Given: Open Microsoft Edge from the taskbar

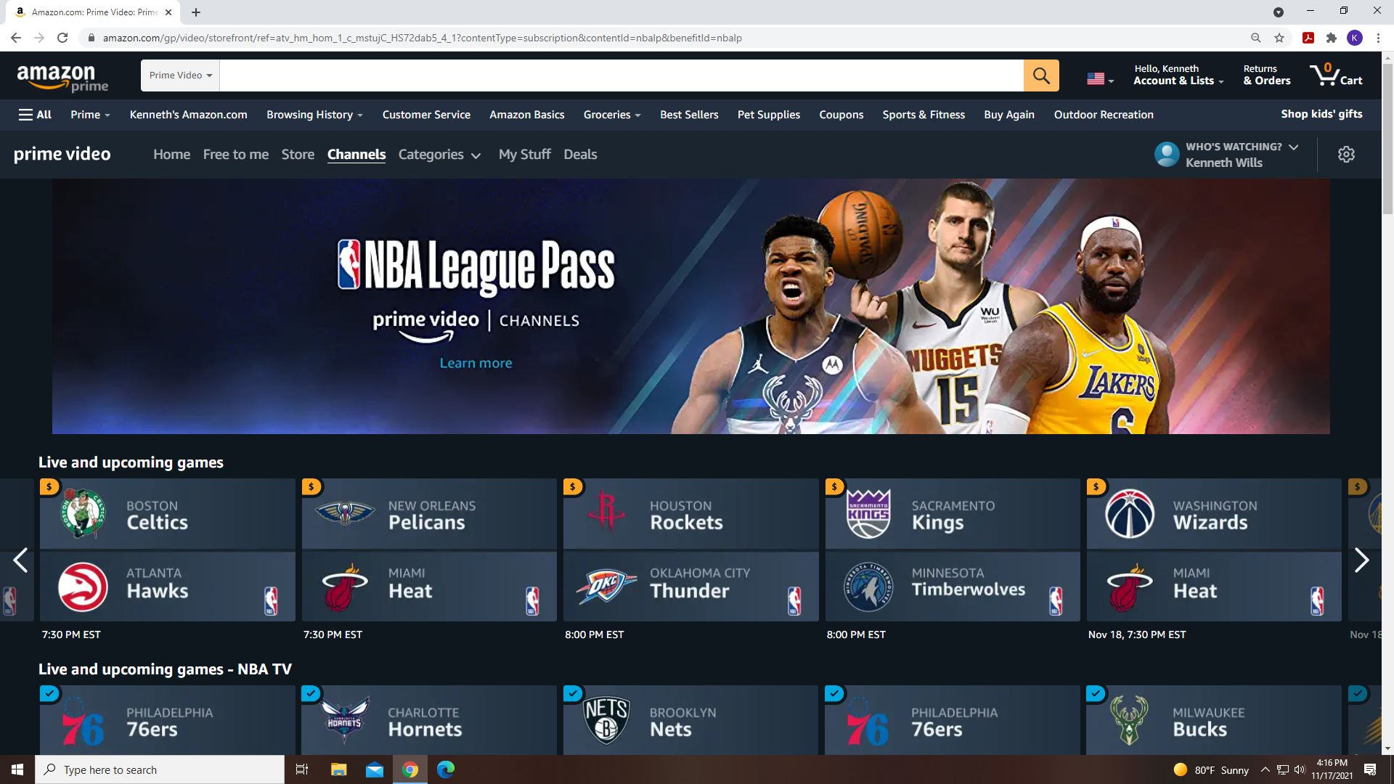Looking at the screenshot, I should pos(446,769).
